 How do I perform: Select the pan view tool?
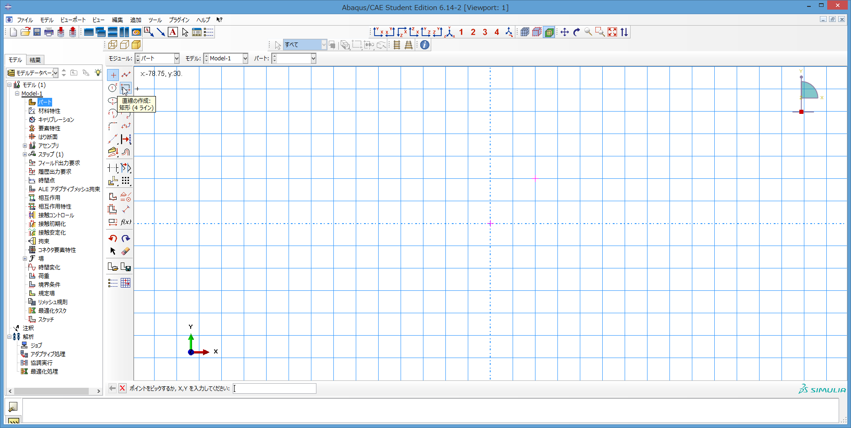[565, 32]
